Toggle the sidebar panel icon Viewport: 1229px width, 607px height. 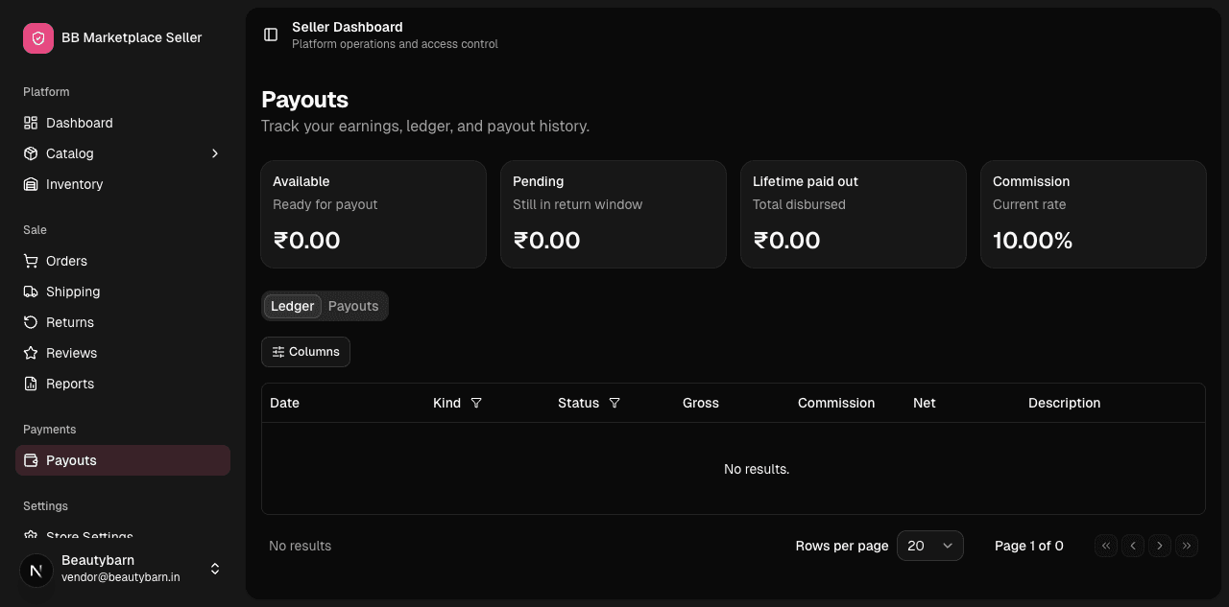tap(271, 35)
